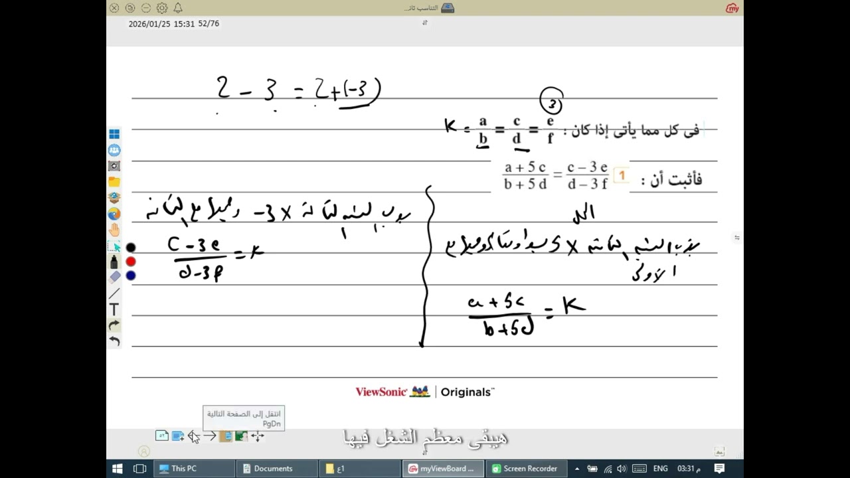This screenshot has width=850, height=478.
Task: Open settings gear in title bar
Action: pyautogui.click(x=162, y=8)
